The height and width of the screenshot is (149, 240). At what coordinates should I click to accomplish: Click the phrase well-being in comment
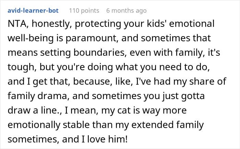click(x=31, y=38)
